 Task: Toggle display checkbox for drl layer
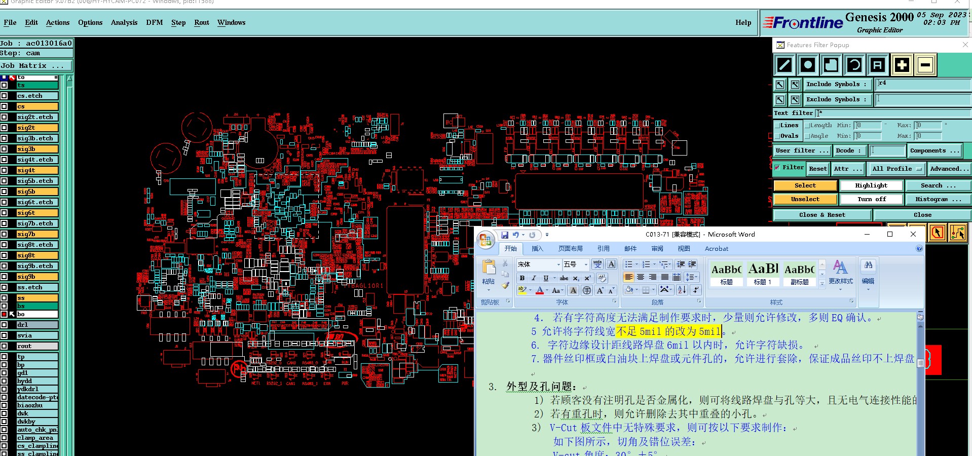pyautogui.click(x=4, y=325)
